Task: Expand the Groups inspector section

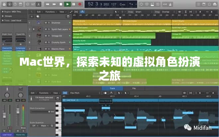Action: point(3,16)
